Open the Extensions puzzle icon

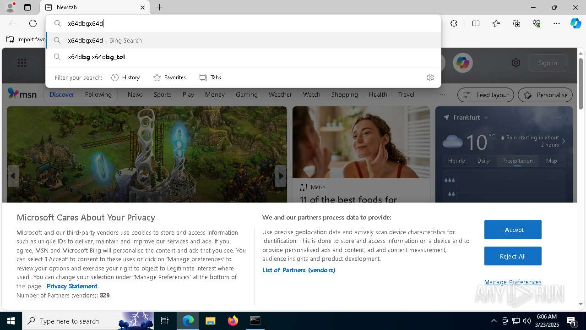pos(454,23)
